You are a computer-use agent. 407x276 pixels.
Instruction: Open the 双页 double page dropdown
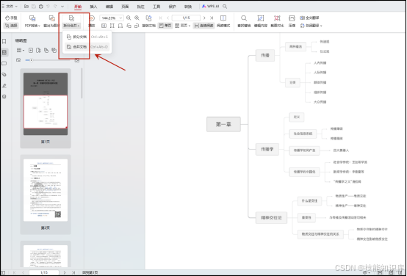click(182, 26)
